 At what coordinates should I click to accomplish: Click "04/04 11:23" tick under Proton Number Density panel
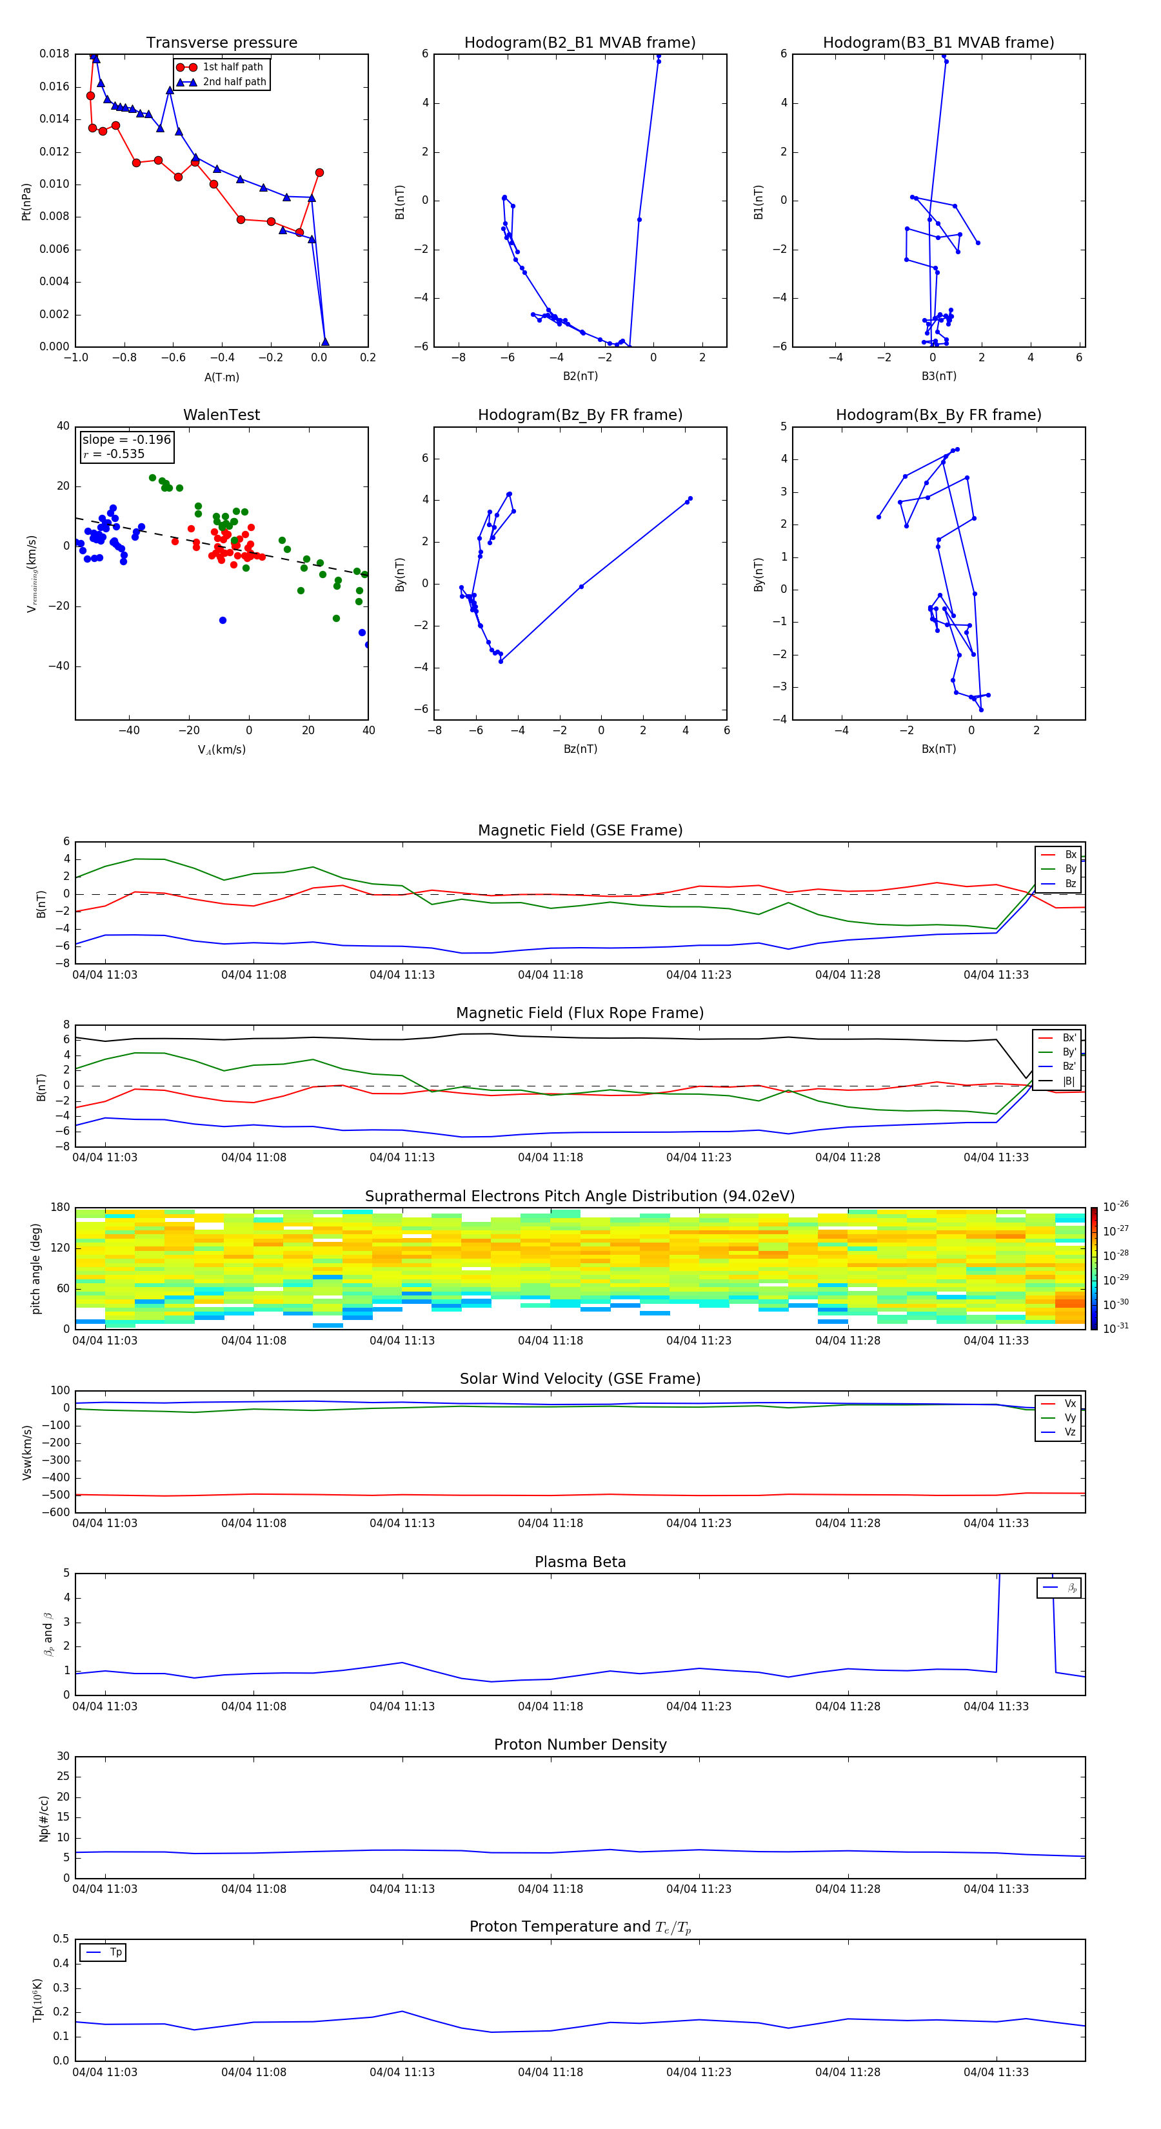click(x=699, y=1889)
